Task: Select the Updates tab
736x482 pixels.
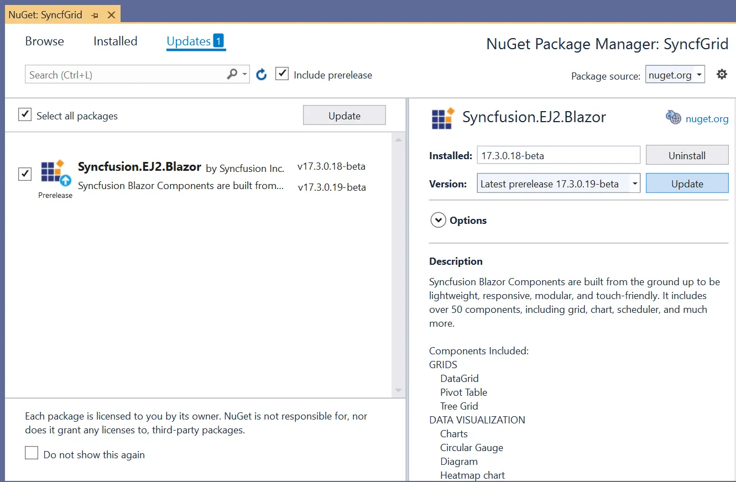Action: tap(189, 41)
